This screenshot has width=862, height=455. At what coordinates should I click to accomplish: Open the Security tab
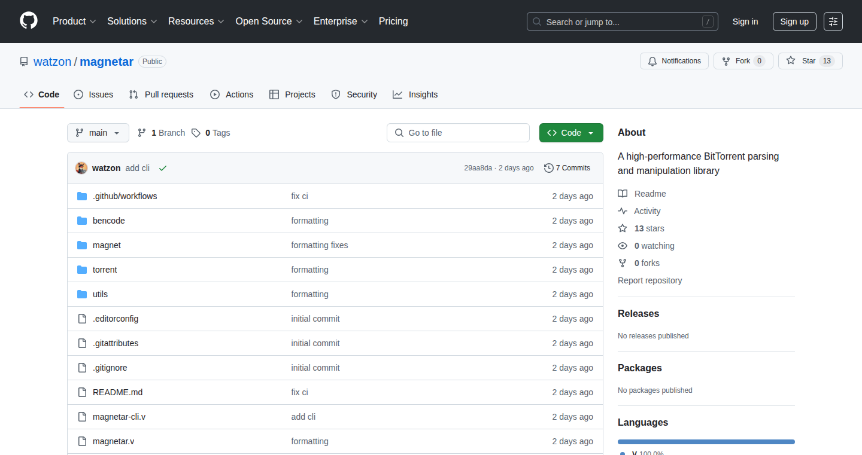tap(354, 94)
